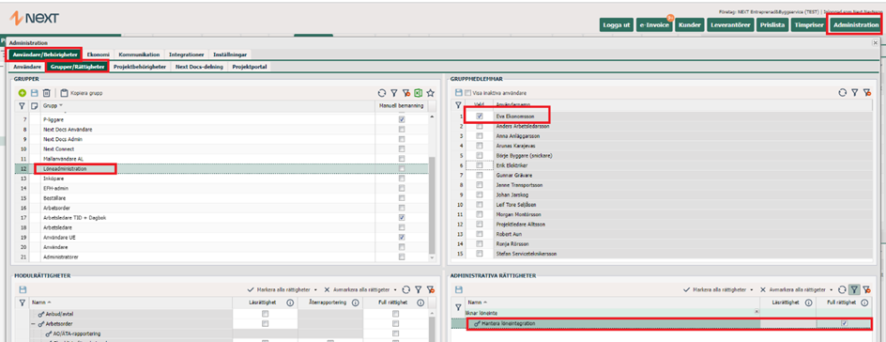The image size is (886, 342).
Task: Click the Logga ut button
Action: click(616, 24)
